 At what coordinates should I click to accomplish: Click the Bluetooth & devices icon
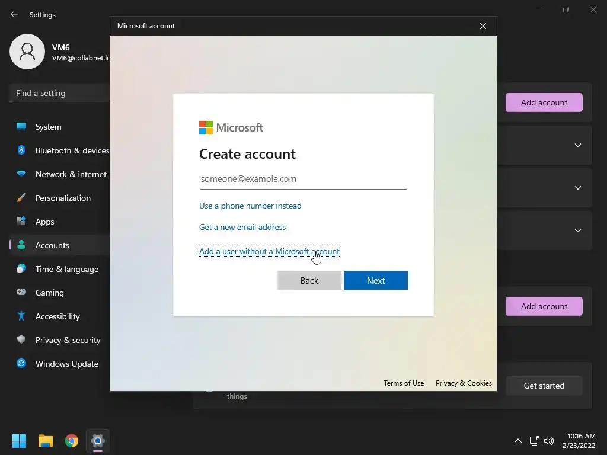(21, 150)
